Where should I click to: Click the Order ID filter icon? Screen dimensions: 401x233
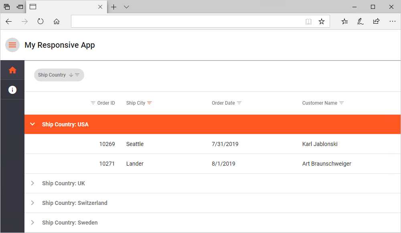tap(93, 103)
